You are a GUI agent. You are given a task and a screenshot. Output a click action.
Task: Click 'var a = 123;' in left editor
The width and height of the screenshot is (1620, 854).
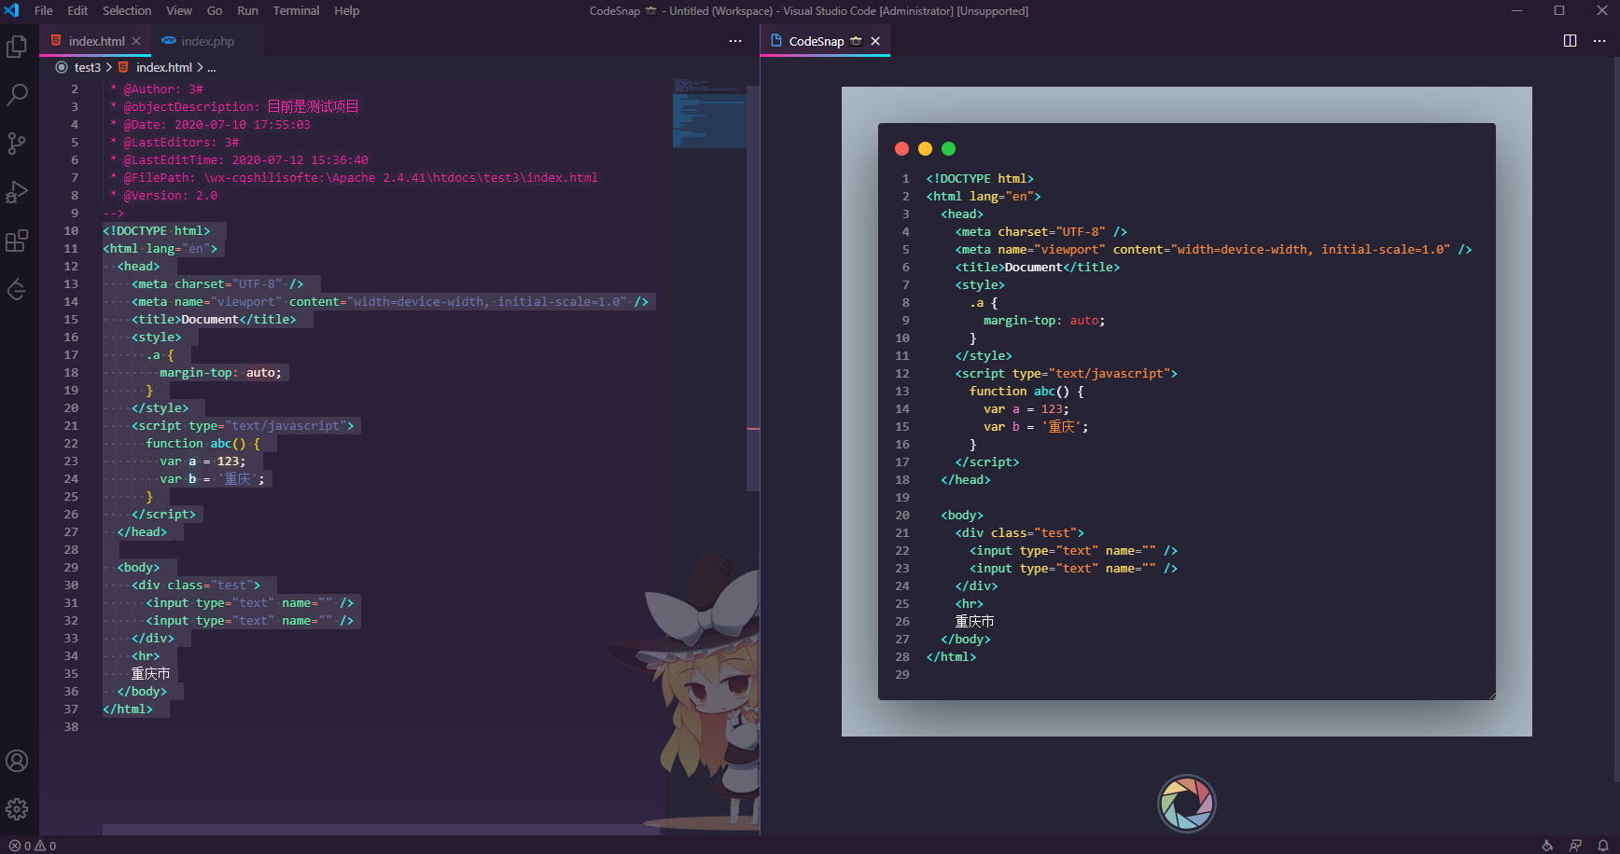(x=202, y=461)
